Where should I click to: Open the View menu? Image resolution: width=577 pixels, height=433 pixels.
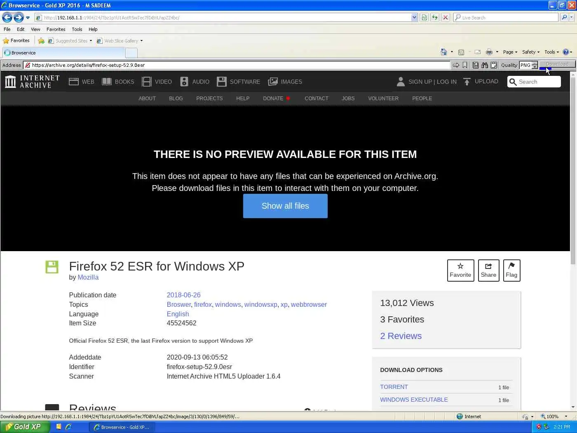35,29
